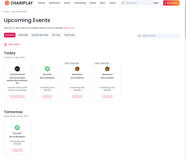186x161 pixels.
Task: Click the Price Per Unit: 88 BUSD text
Action: (x=17, y=90)
